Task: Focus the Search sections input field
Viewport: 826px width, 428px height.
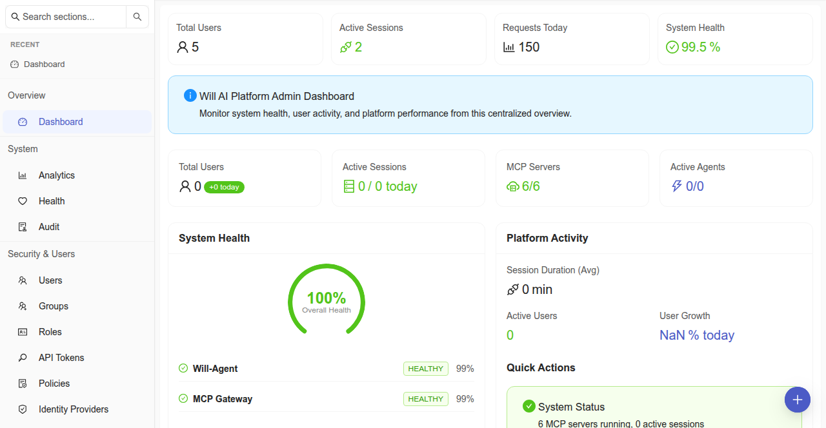Action: click(x=66, y=17)
